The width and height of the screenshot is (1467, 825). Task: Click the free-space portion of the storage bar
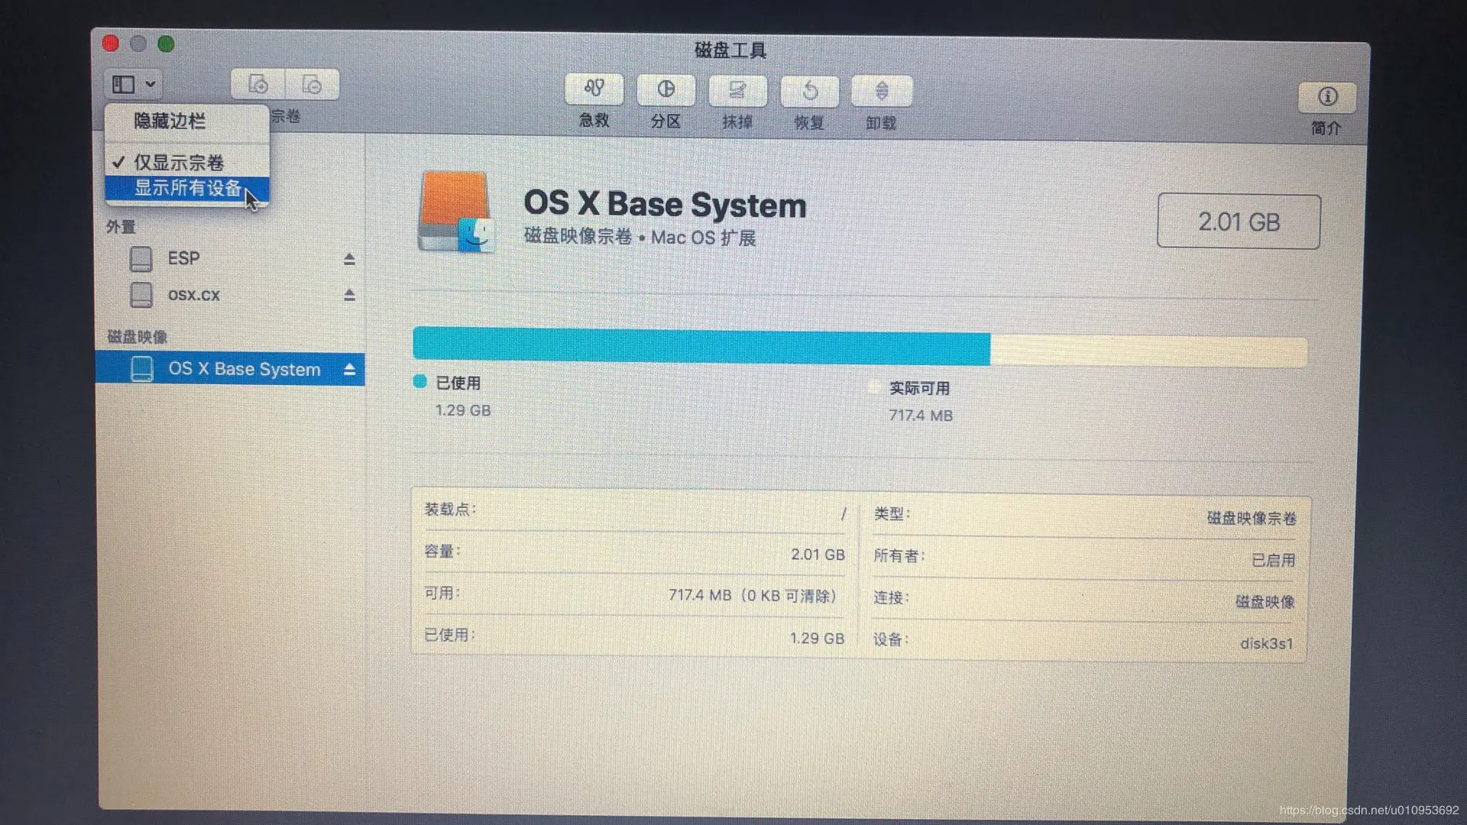pyautogui.click(x=1148, y=351)
